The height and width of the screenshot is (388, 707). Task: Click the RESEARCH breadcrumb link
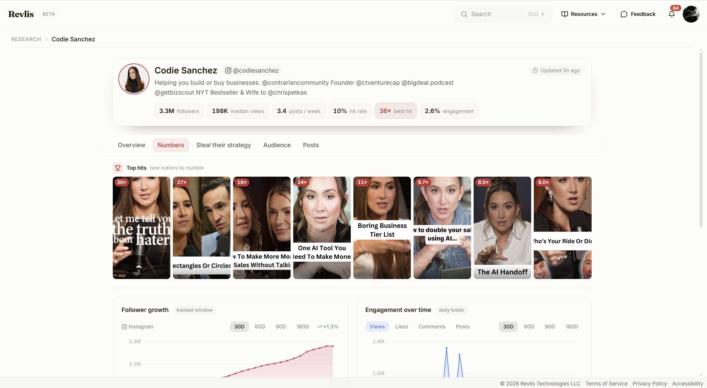pos(26,39)
